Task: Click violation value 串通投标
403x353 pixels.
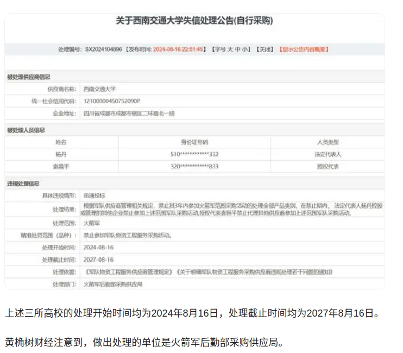Action: pyautogui.click(x=95, y=196)
